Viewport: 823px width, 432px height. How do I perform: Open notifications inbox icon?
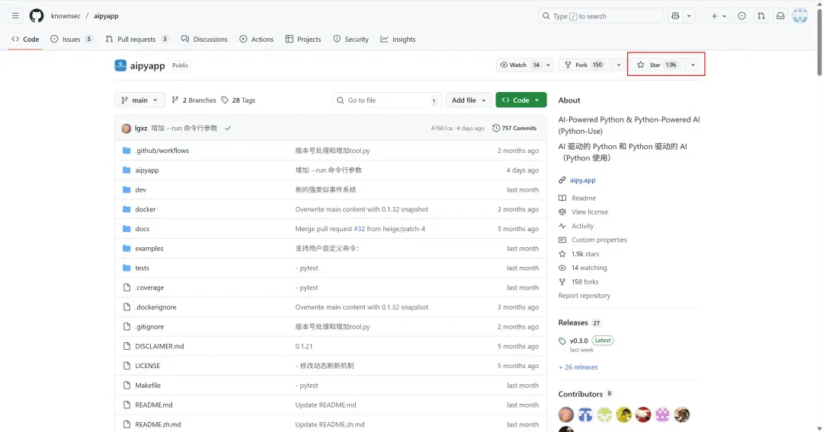point(780,16)
